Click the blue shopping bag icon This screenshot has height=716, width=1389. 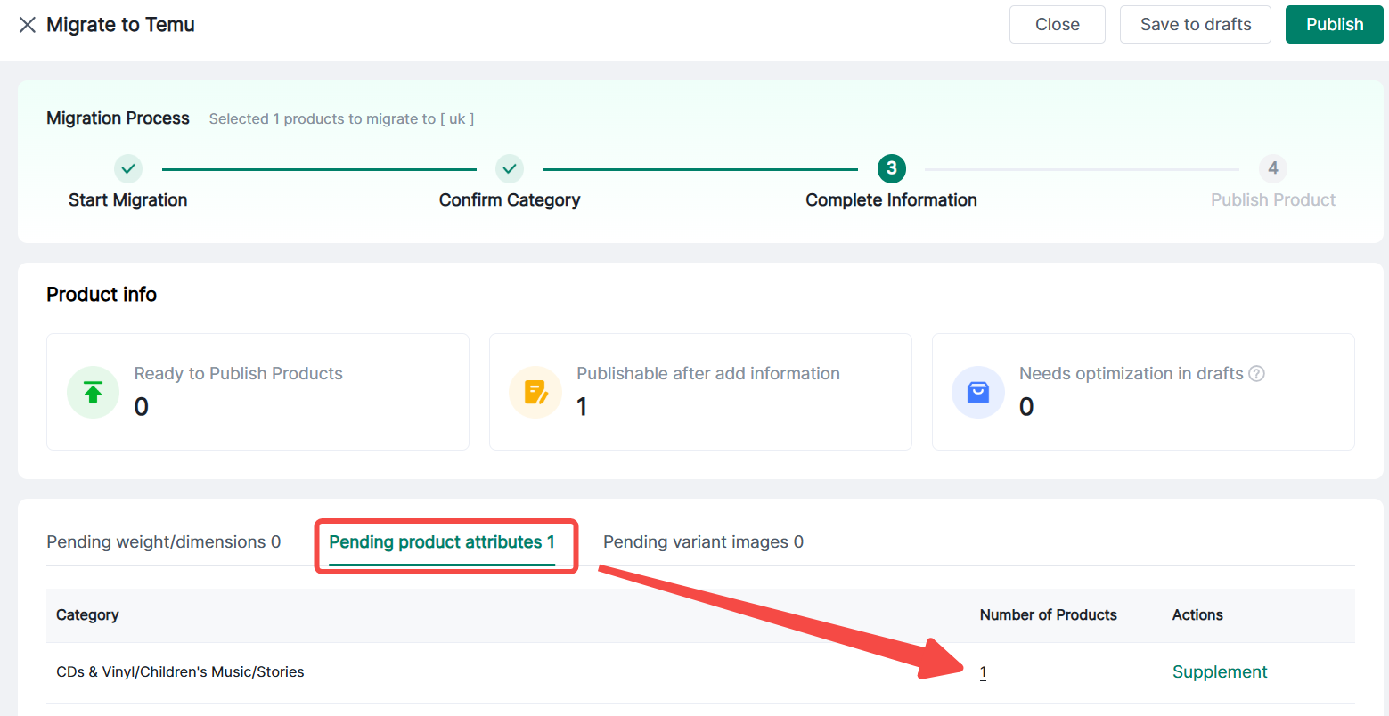click(977, 392)
